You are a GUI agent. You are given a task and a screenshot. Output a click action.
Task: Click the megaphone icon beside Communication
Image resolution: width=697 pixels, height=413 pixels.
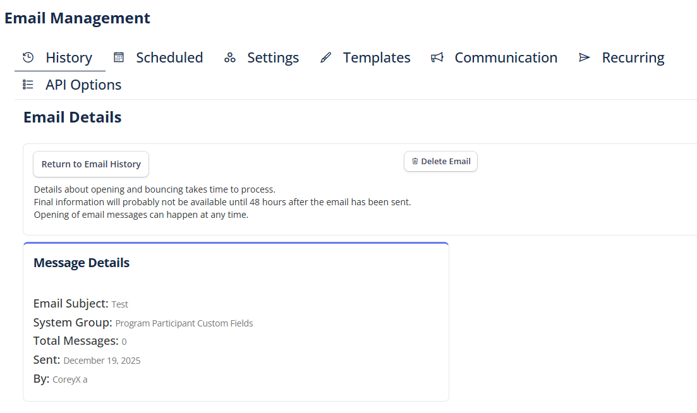point(437,57)
